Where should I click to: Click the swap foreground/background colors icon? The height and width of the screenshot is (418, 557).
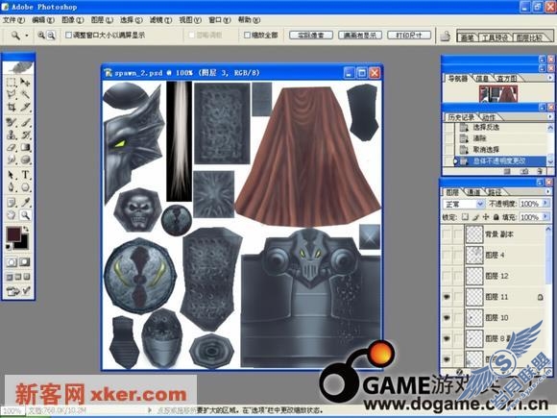click(x=26, y=230)
